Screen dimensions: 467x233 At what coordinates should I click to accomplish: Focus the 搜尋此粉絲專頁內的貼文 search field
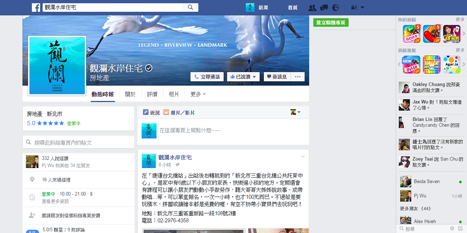(79, 142)
